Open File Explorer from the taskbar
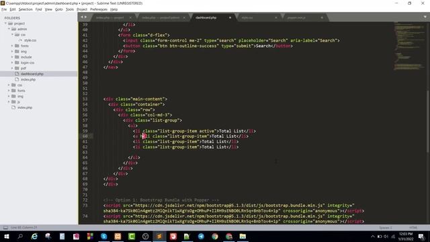 pos(243,236)
